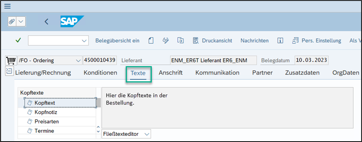Click the purchase order number field
The width and height of the screenshot is (362, 142).
click(100, 60)
